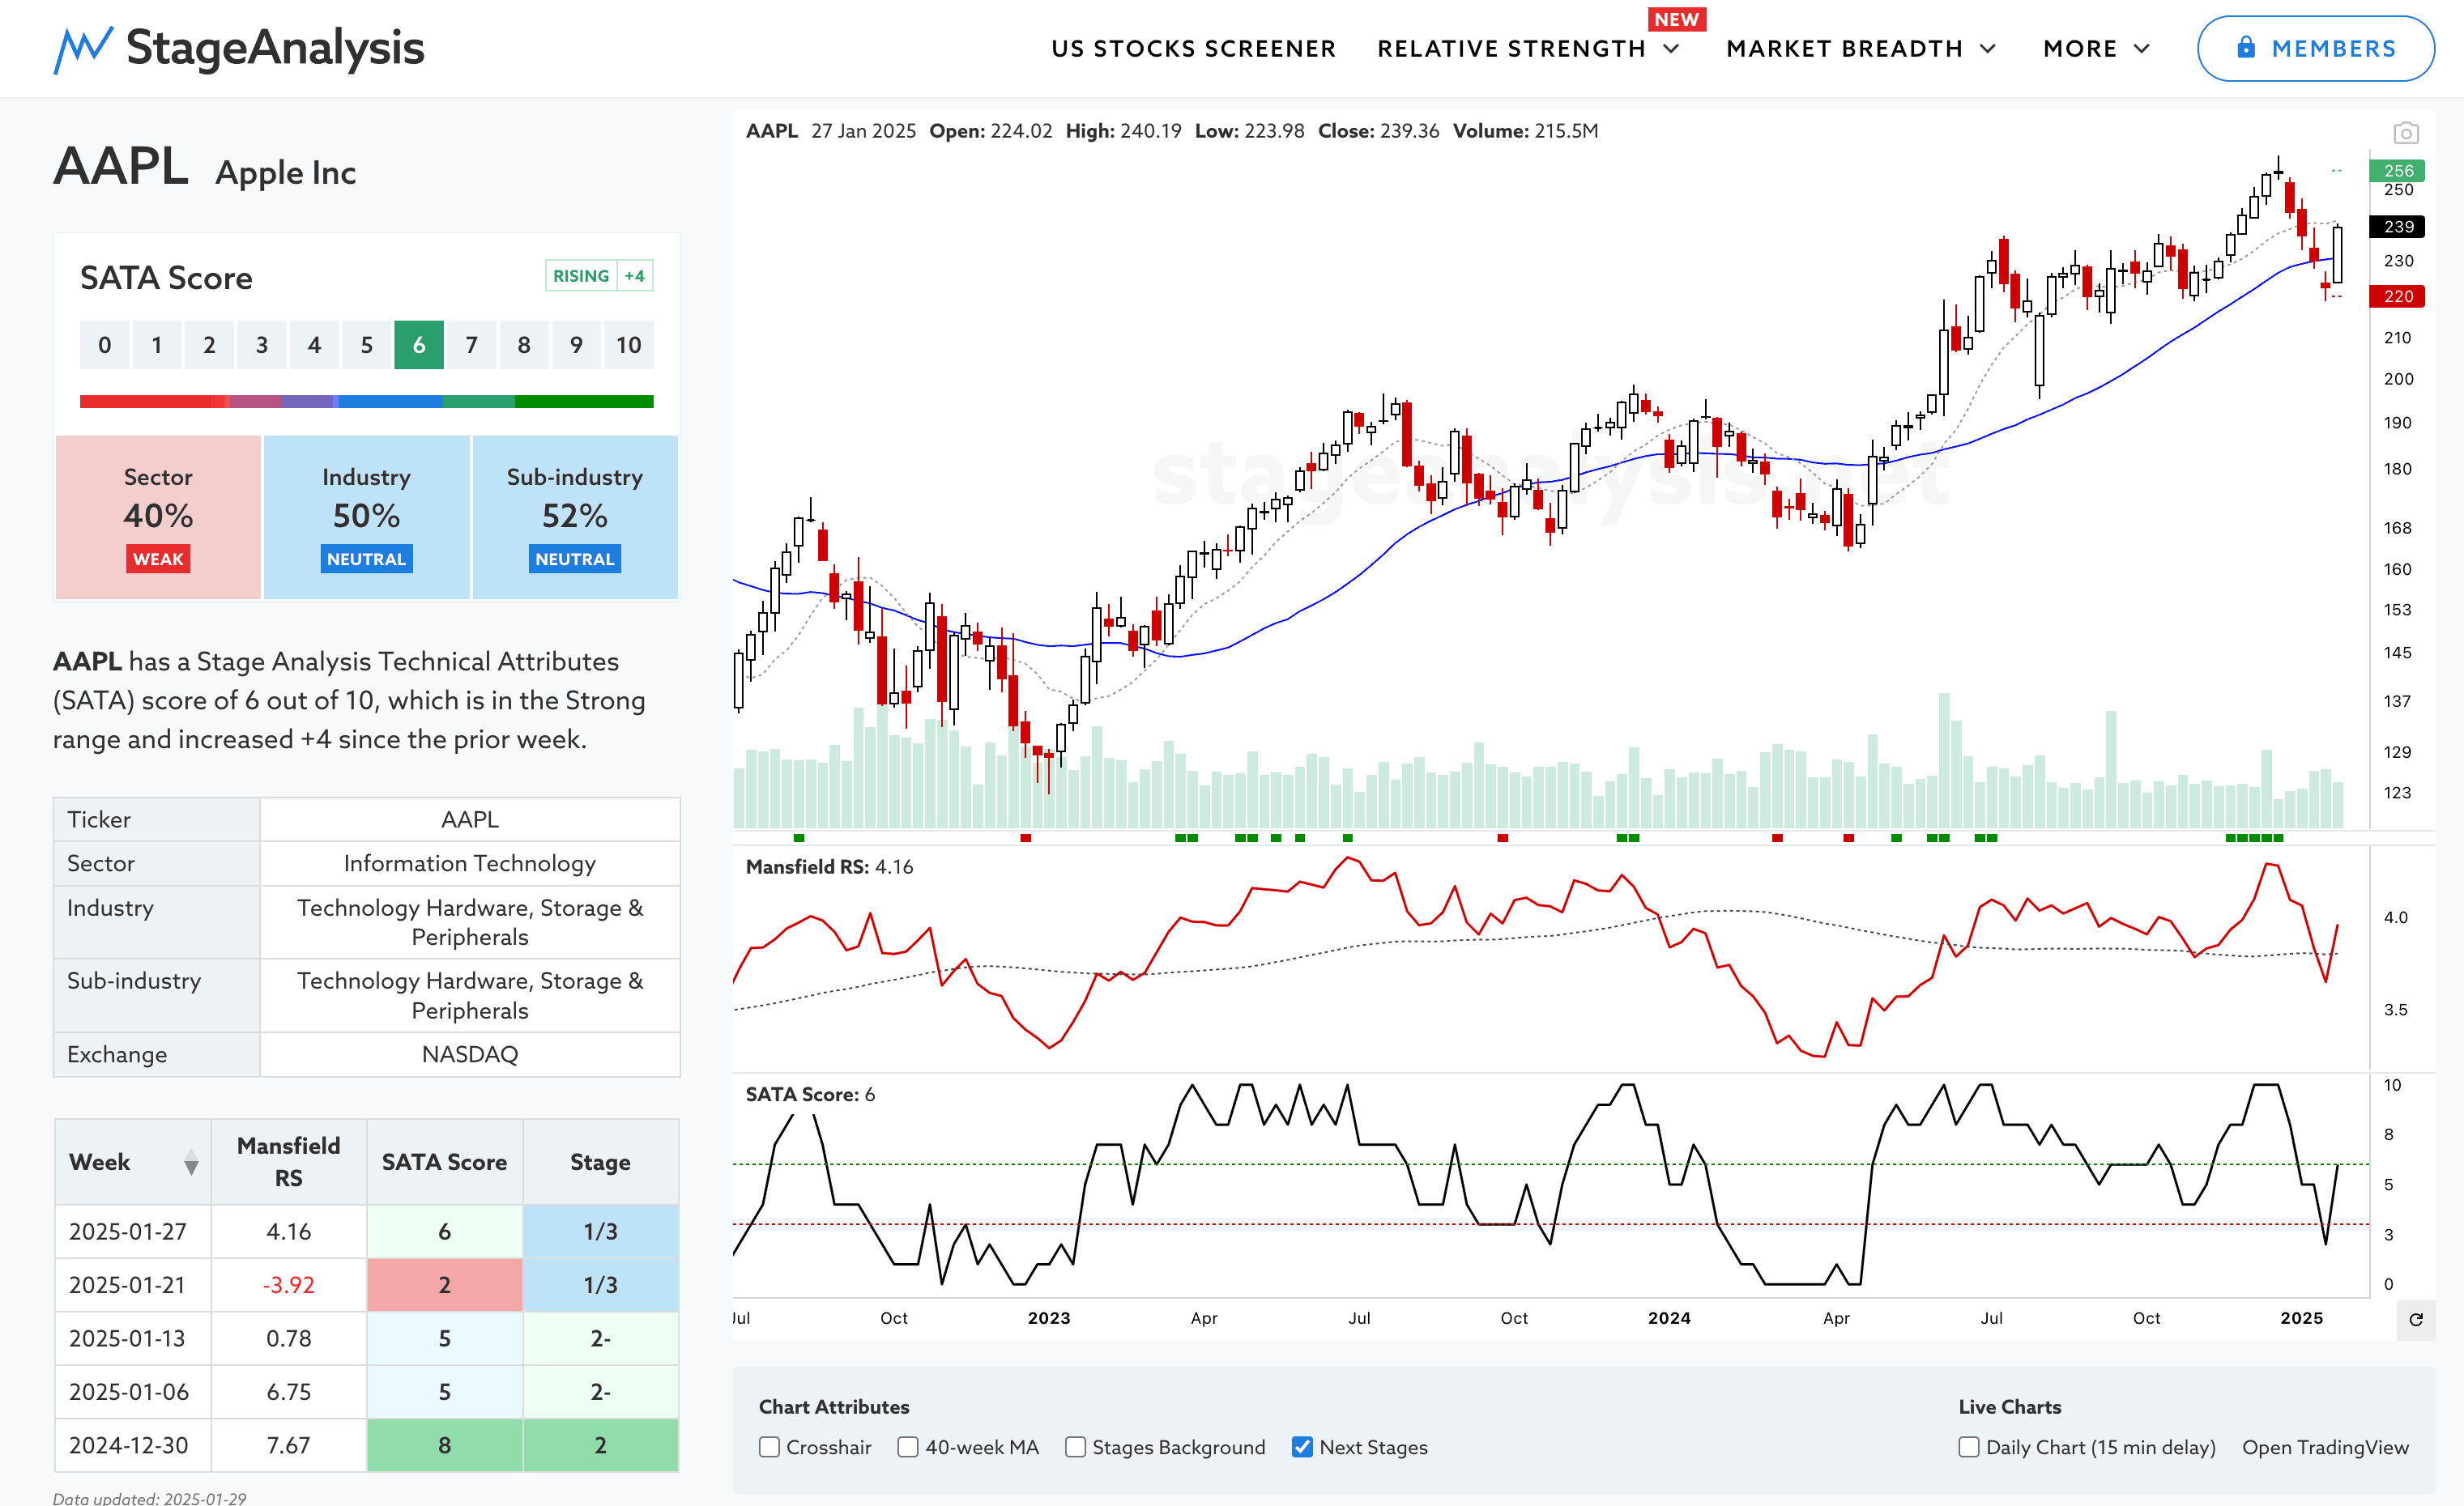2464x1506 pixels.
Task: Click the StageAnalysis logo
Action: (239, 48)
